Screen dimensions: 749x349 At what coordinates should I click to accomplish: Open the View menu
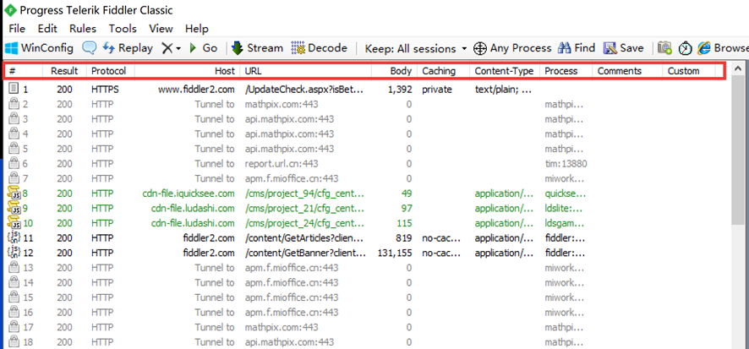161,29
